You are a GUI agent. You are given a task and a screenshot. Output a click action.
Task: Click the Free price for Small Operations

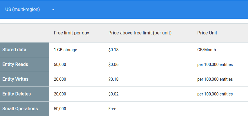(x=112, y=109)
